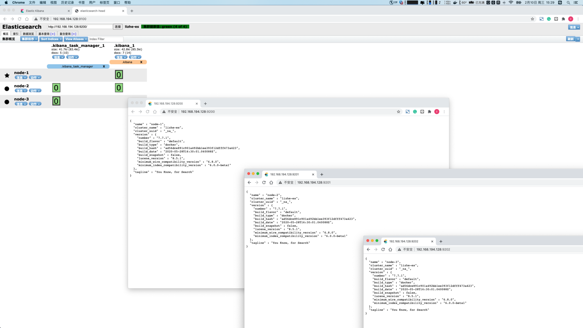
Task: Click the View Aliases icon button
Action: pos(76,39)
